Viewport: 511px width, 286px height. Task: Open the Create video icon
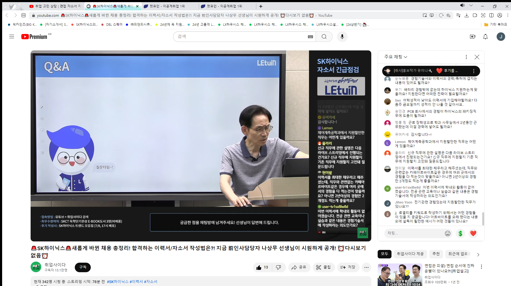coord(473,37)
